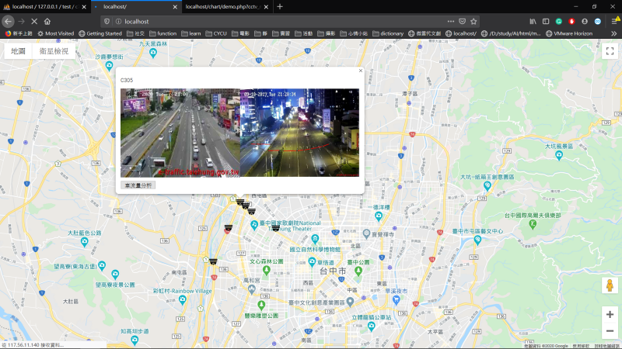Select the active localhost/ tab
Viewport: 622px width, 349px height.
click(x=136, y=7)
